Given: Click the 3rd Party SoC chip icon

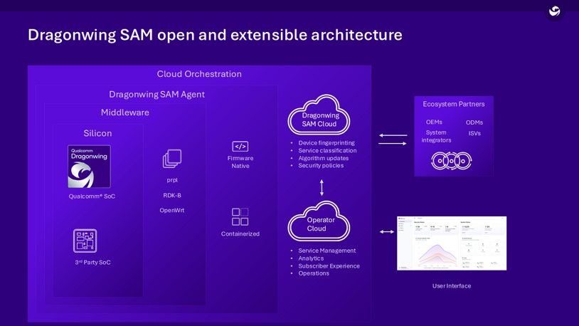Looking at the screenshot, I should click(x=85, y=241).
